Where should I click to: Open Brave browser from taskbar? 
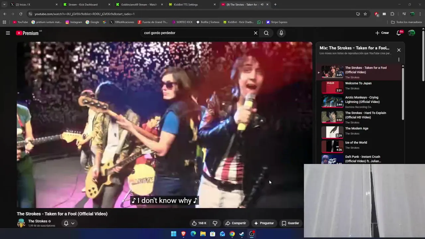tap(183, 234)
